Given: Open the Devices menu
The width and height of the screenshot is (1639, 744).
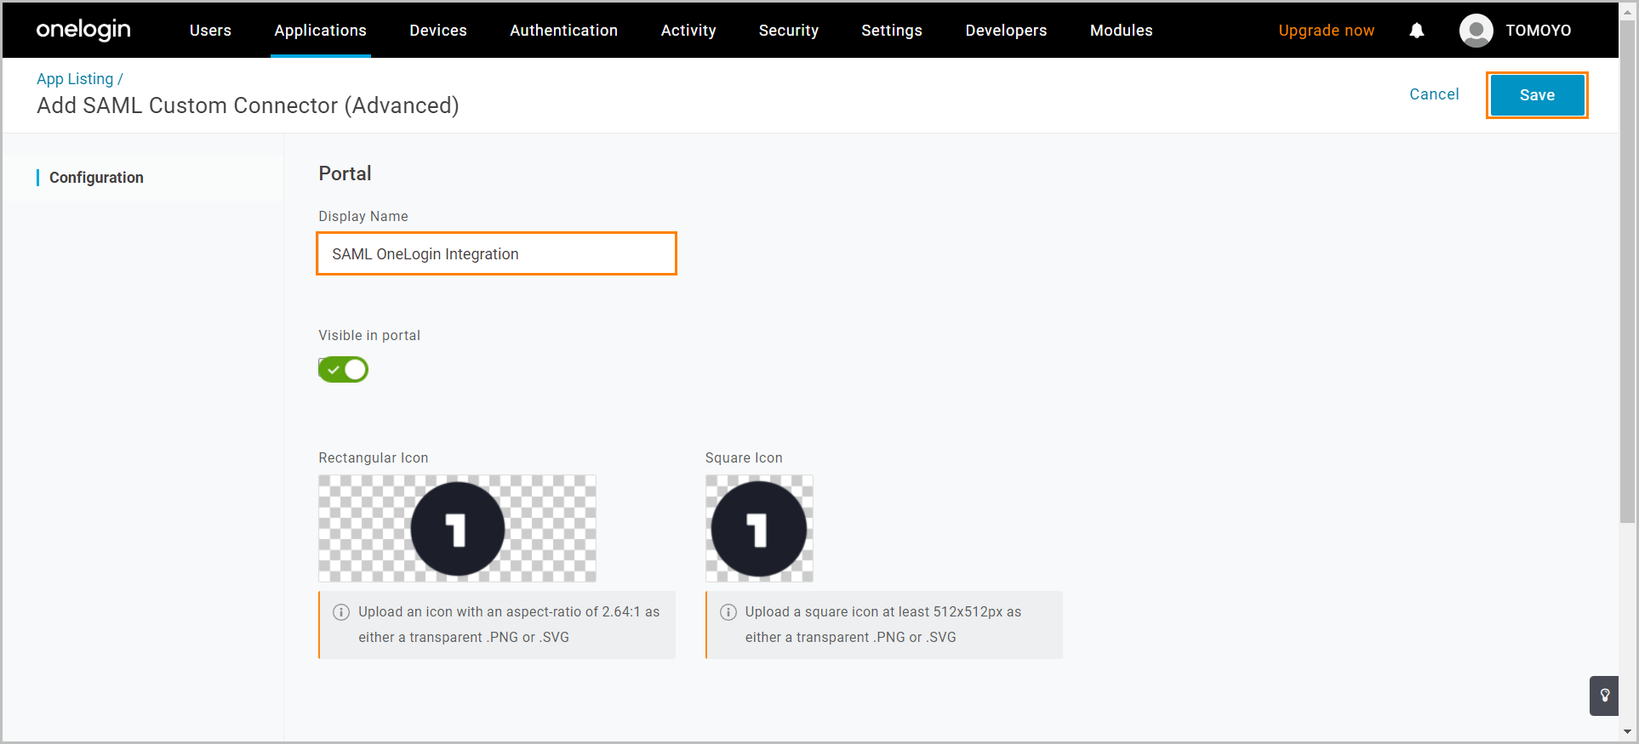Looking at the screenshot, I should (x=438, y=31).
